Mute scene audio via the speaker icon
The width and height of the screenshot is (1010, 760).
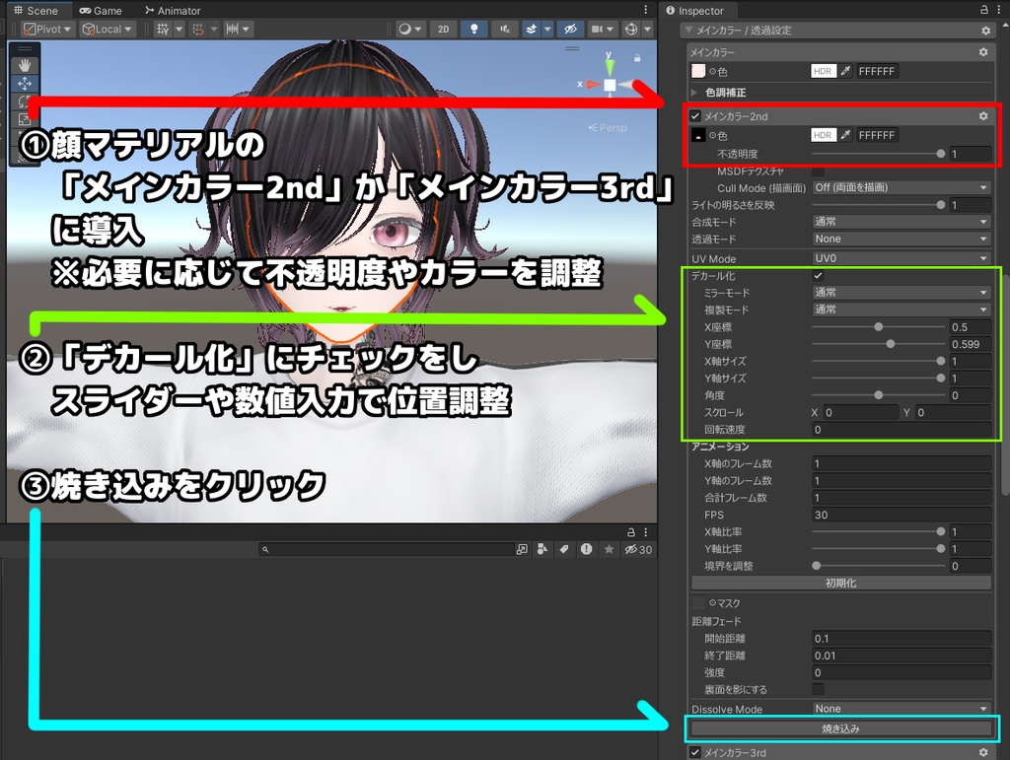(x=504, y=30)
